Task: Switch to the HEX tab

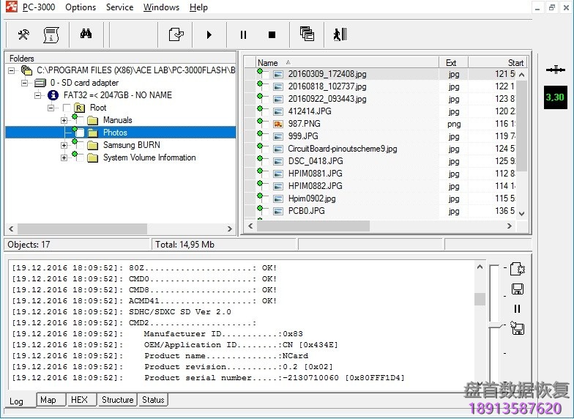Action: (x=79, y=400)
